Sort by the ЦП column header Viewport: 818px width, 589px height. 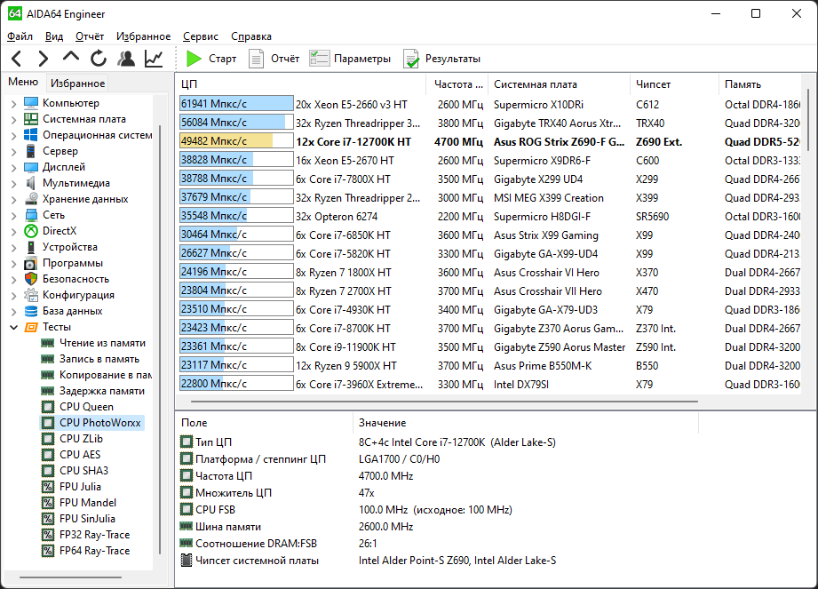click(x=301, y=84)
